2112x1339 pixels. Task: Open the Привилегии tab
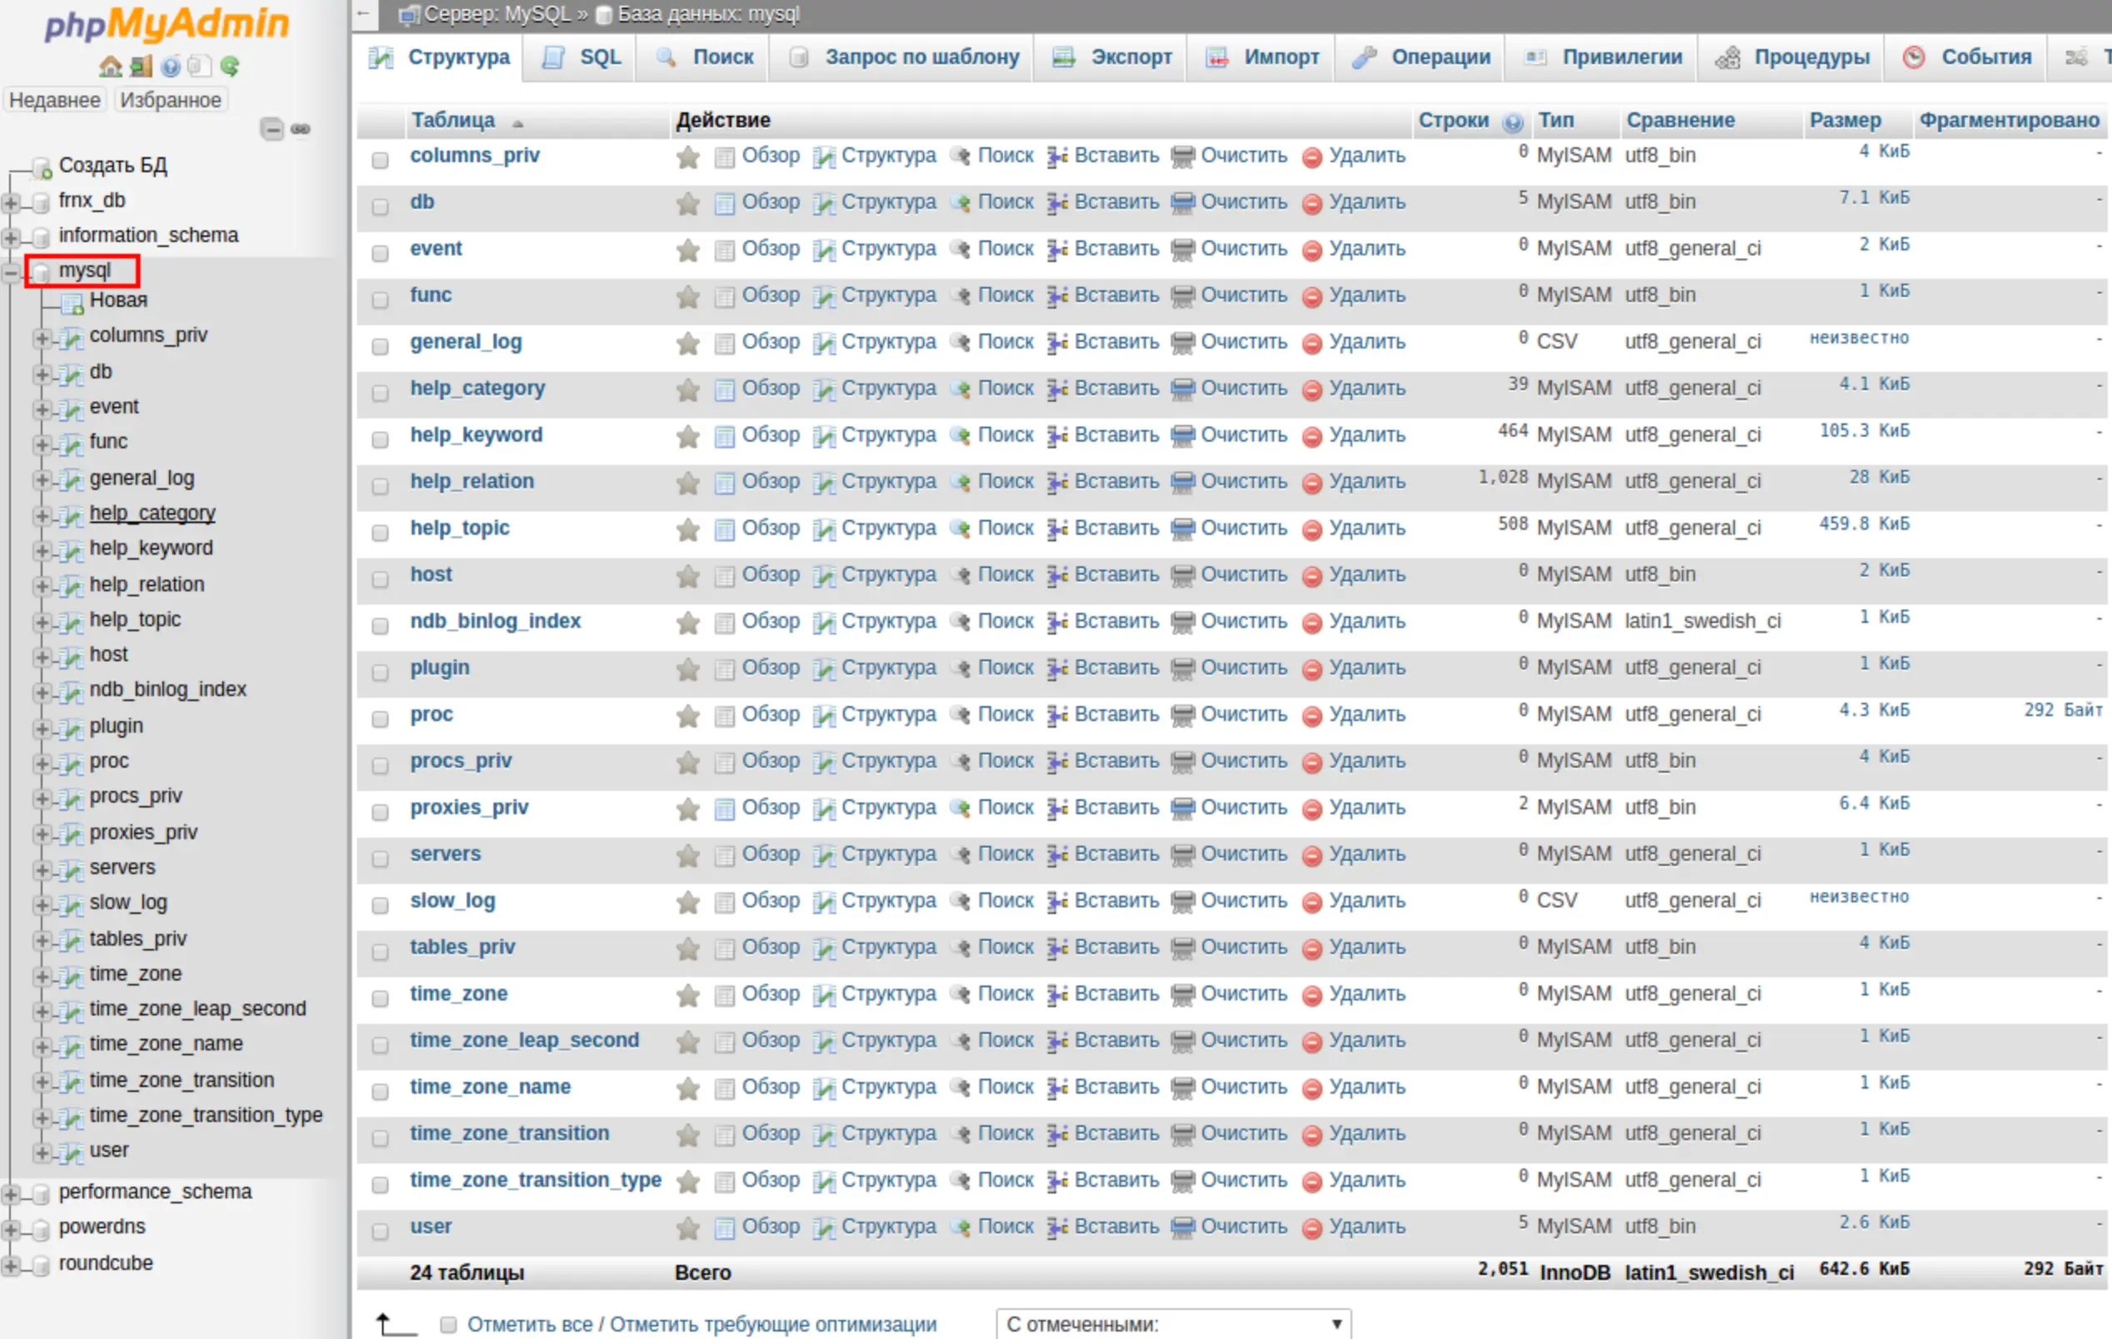click(1604, 58)
